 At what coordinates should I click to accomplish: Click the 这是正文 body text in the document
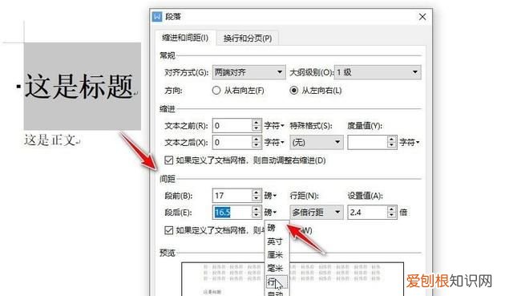[50, 140]
